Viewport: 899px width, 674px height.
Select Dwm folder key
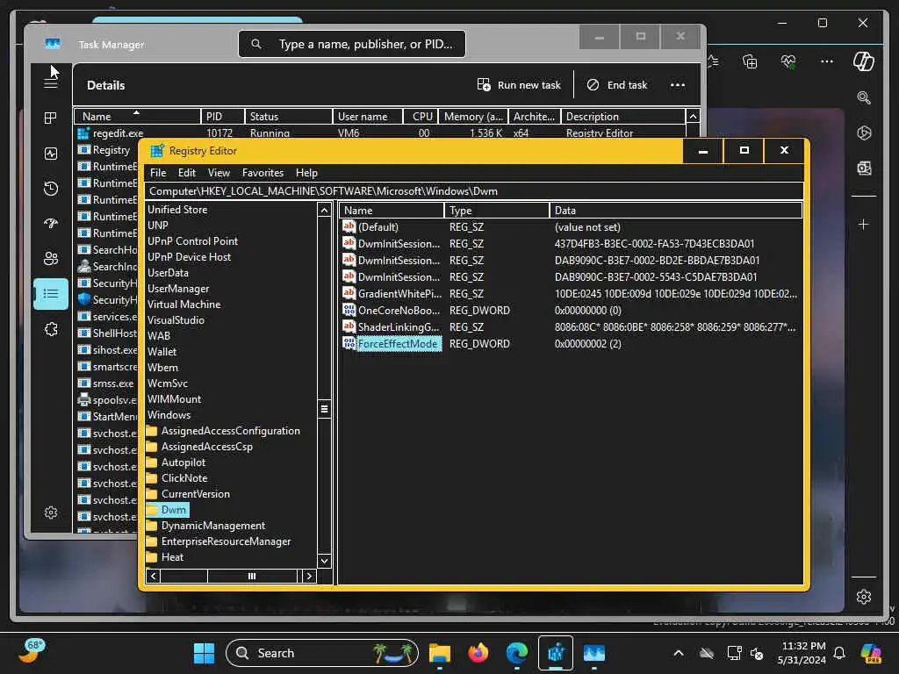(x=167, y=510)
